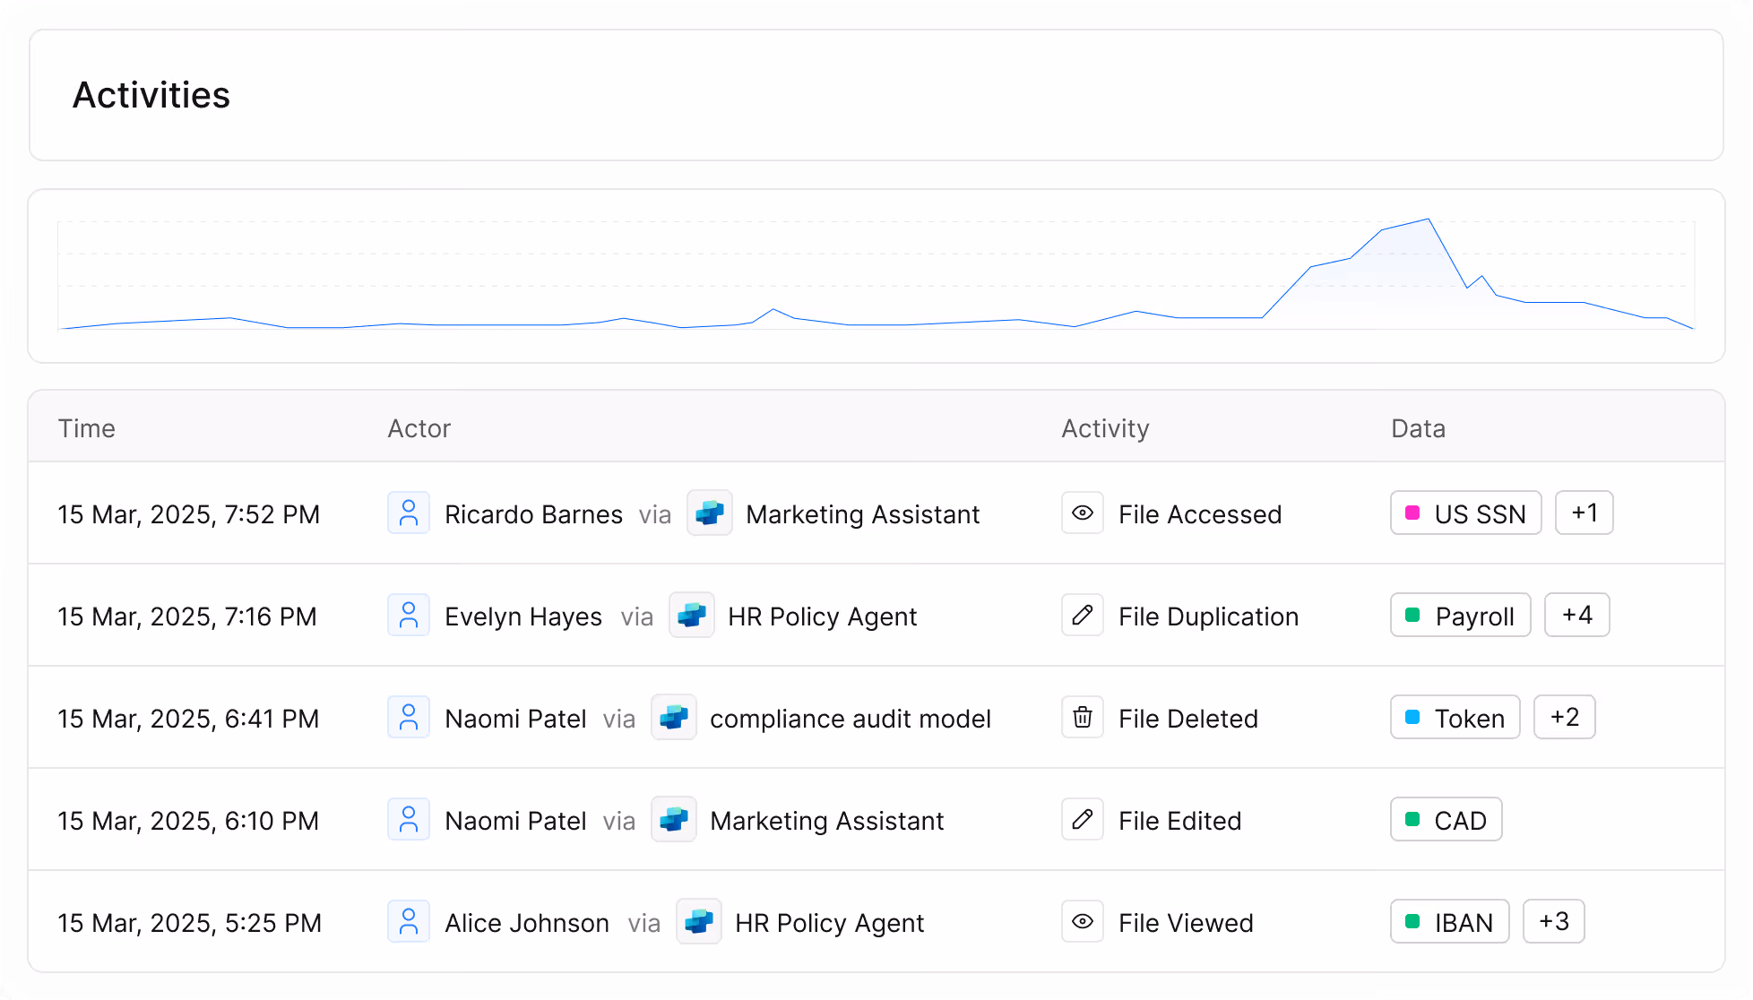
Task: Expand the +1 additional data tags
Action: pyautogui.click(x=1585, y=513)
